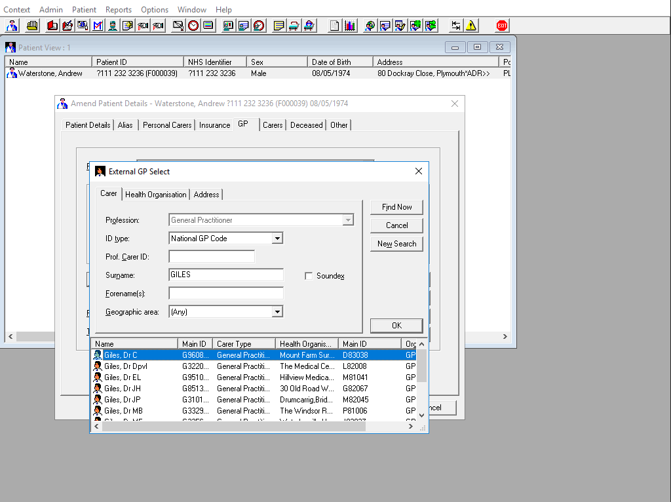Open the Help menu

click(x=223, y=9)
